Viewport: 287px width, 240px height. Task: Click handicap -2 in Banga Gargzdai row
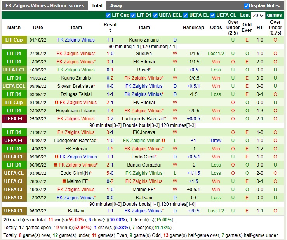pos(193,165)
